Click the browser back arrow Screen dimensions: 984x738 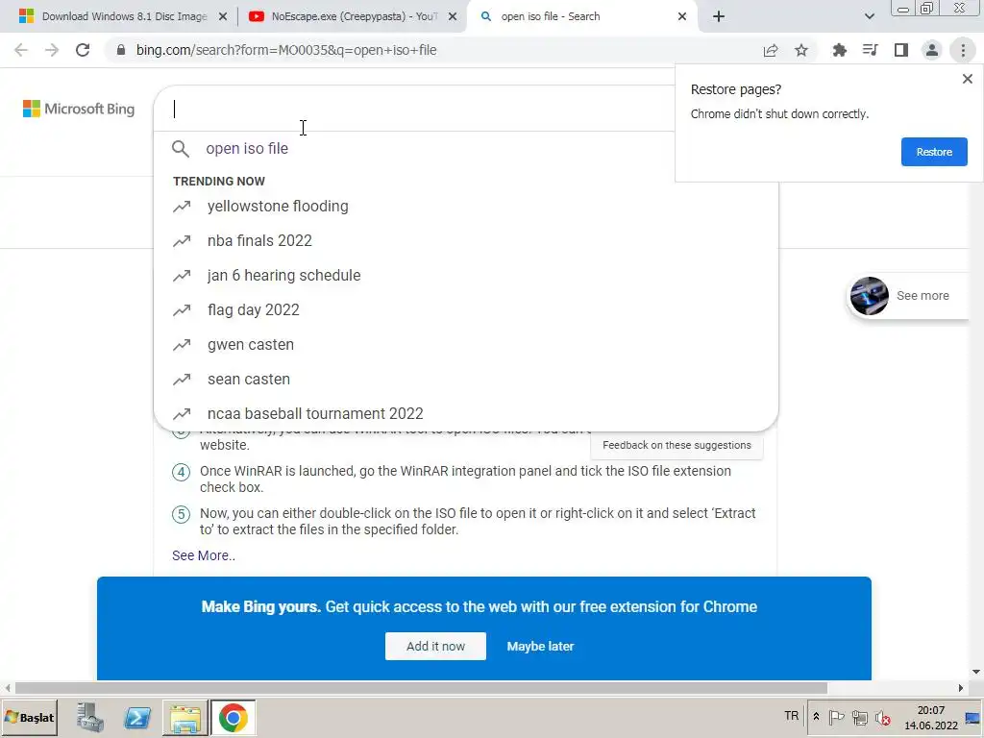tap(21, 50)
